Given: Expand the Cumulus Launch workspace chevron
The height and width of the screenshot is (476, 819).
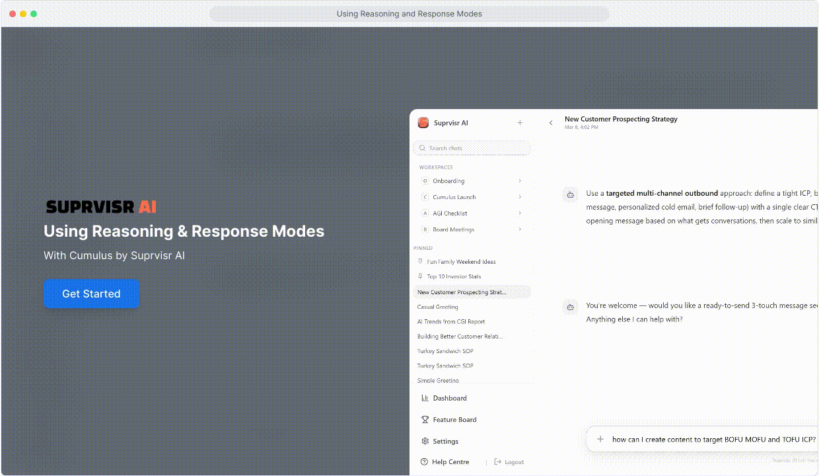Looking at the screenshot, I should (520, 197).
